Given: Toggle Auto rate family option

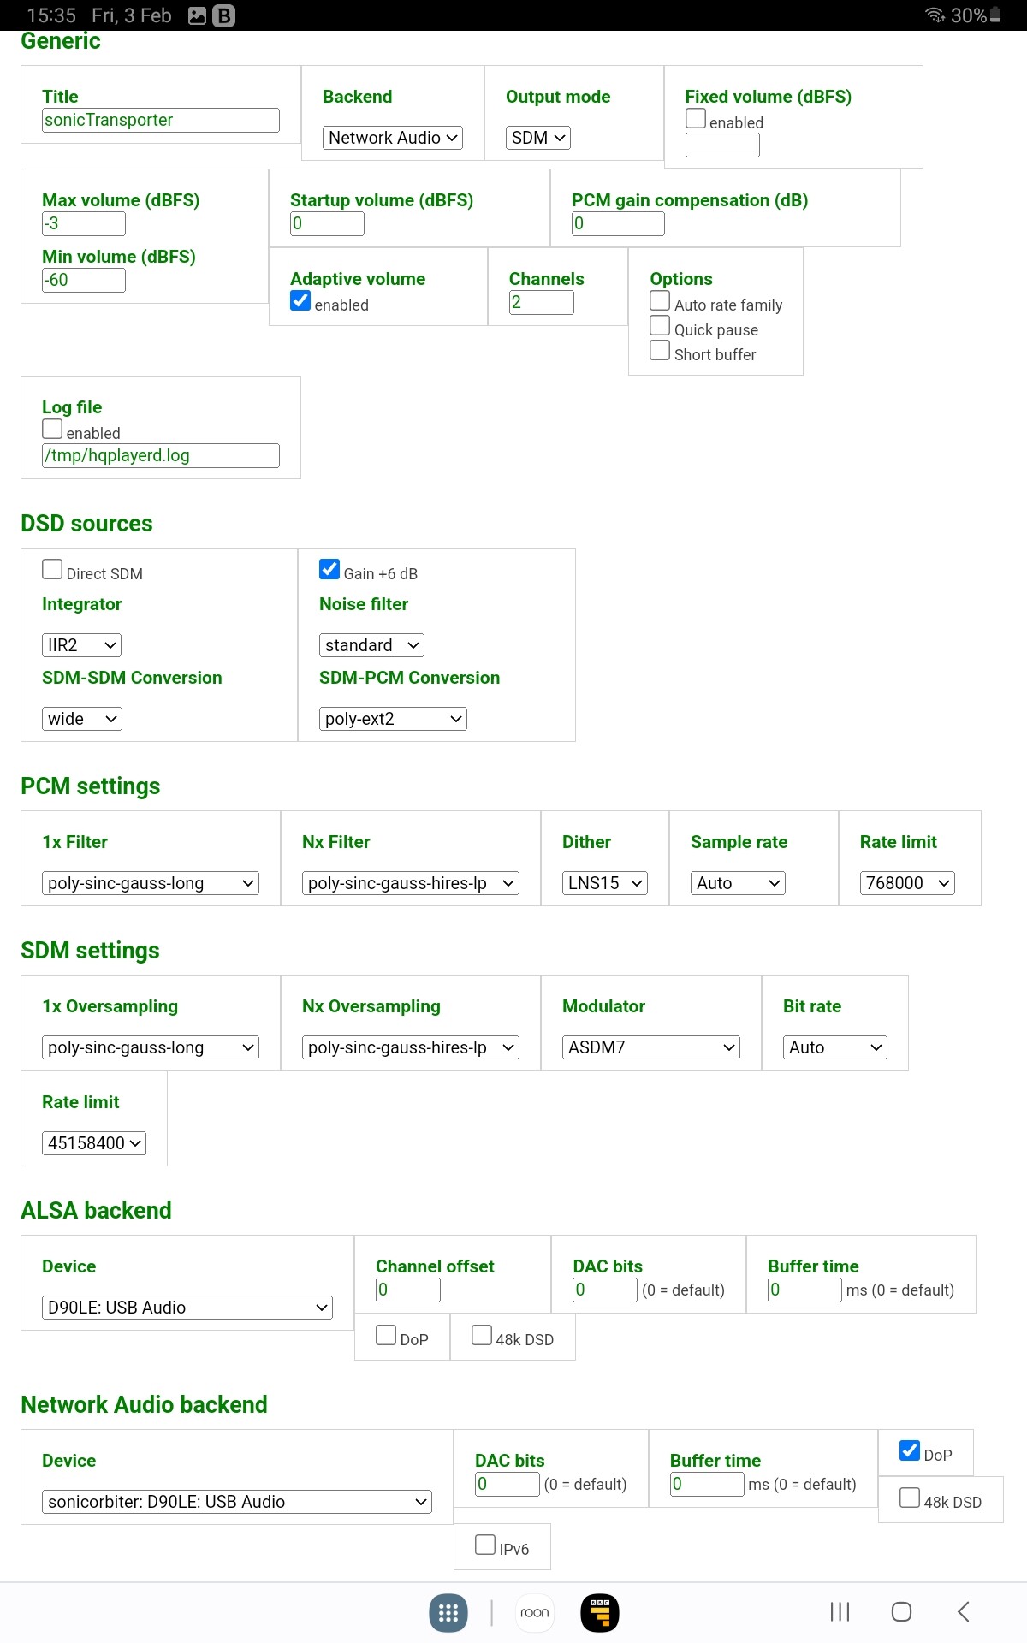Looking at the screenshot, I should pos(660,300).
